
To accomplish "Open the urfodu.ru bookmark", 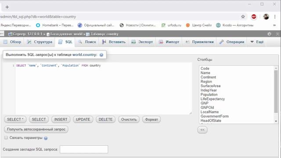I will (x=171, y=25).
